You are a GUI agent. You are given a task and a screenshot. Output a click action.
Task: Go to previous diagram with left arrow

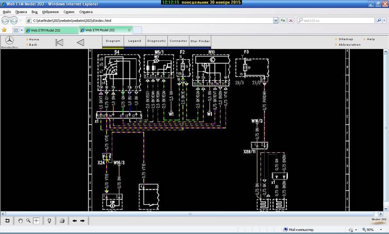click(x=74, y=220)
